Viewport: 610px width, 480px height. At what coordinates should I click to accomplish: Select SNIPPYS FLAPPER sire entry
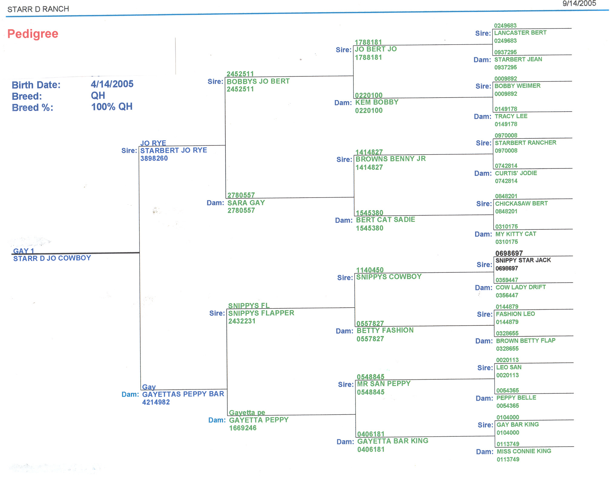(x=261, y=313)
